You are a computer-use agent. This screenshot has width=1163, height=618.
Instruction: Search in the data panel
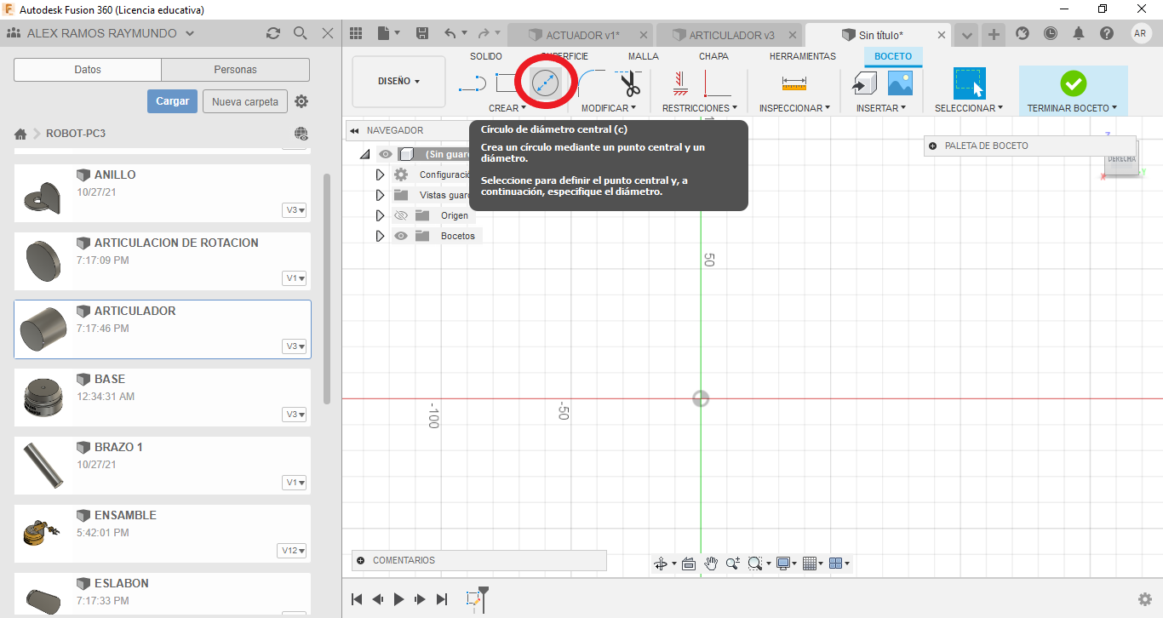[x=300, y=33]
